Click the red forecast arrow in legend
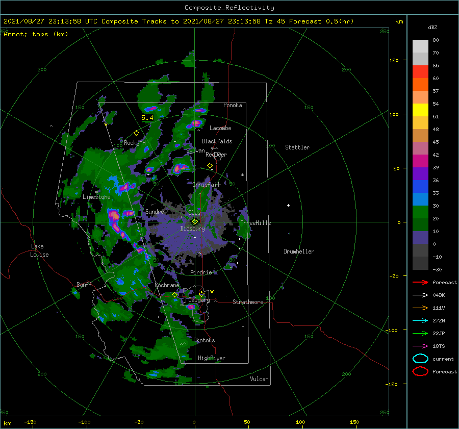459x429 pixels. 420,282
